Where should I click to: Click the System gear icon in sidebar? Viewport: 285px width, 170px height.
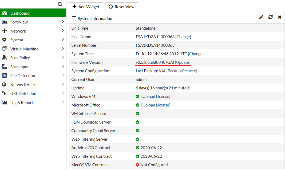(4, 40)
